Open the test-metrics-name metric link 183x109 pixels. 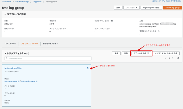tap(28, 81)
